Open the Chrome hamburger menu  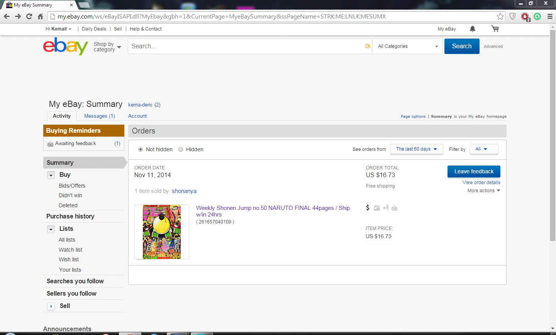pyautogui.click(x=550, y=16)
